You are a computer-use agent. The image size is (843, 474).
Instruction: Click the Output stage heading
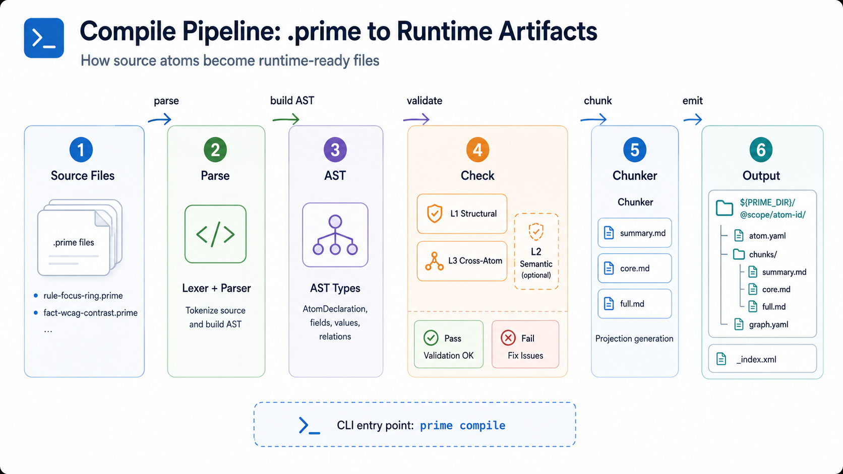pos(761,176)
